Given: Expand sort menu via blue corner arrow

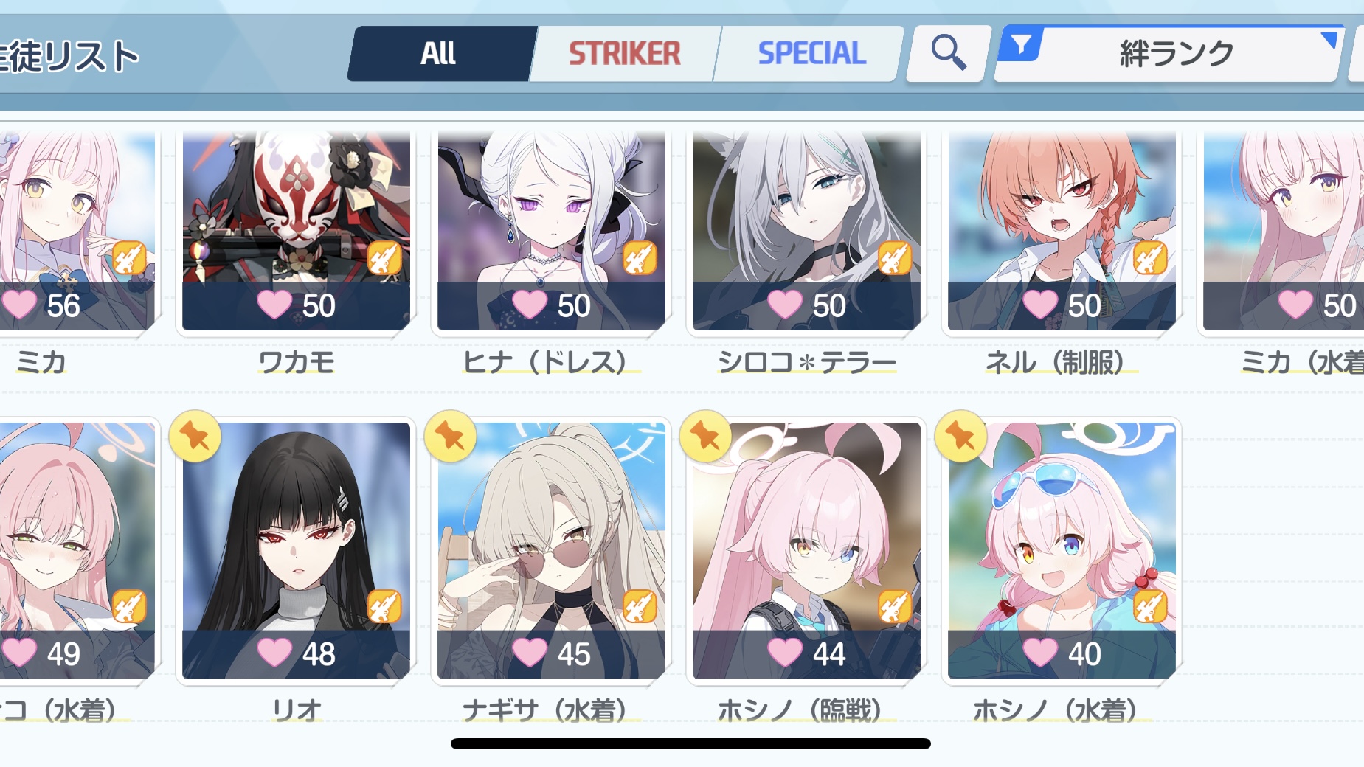Looking at the screenshot, I should click(1329, 40).
